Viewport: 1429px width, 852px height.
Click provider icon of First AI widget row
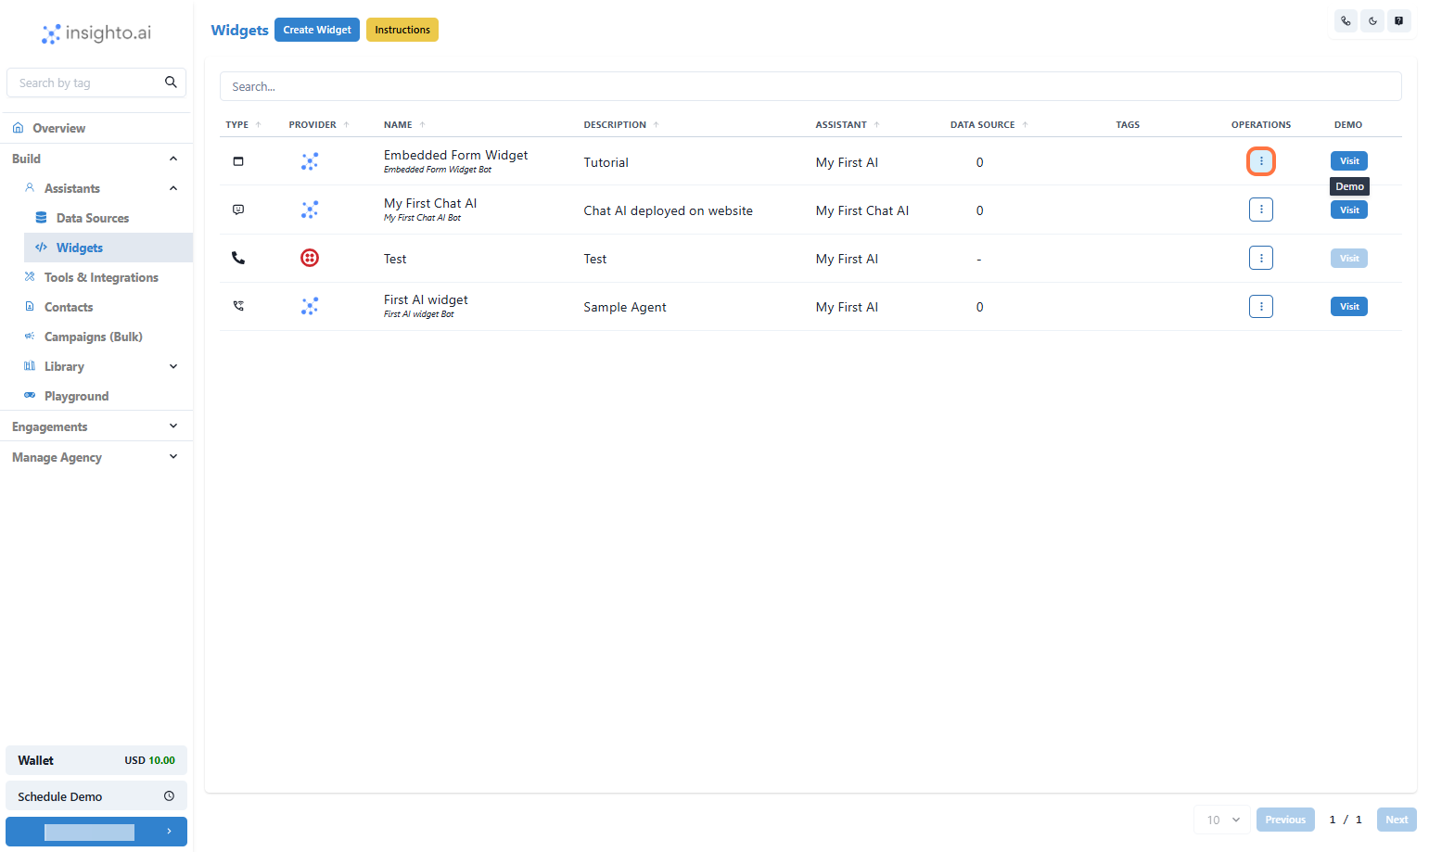tap(310, 306)
